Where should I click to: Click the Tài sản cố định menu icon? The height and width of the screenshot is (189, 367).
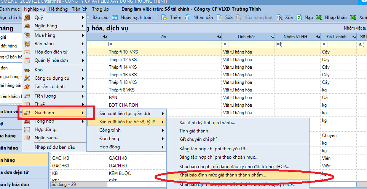(x=27, y=87)
